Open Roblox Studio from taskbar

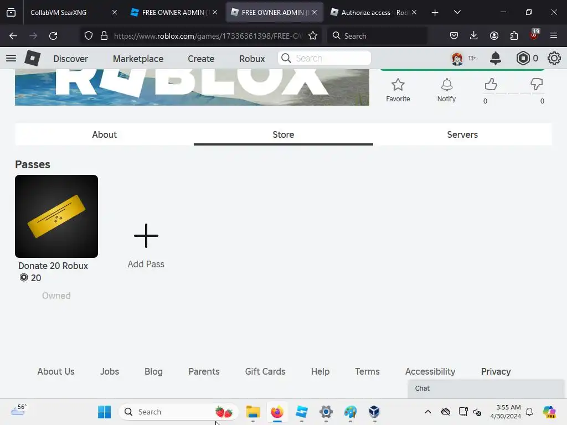pos(302,412)
